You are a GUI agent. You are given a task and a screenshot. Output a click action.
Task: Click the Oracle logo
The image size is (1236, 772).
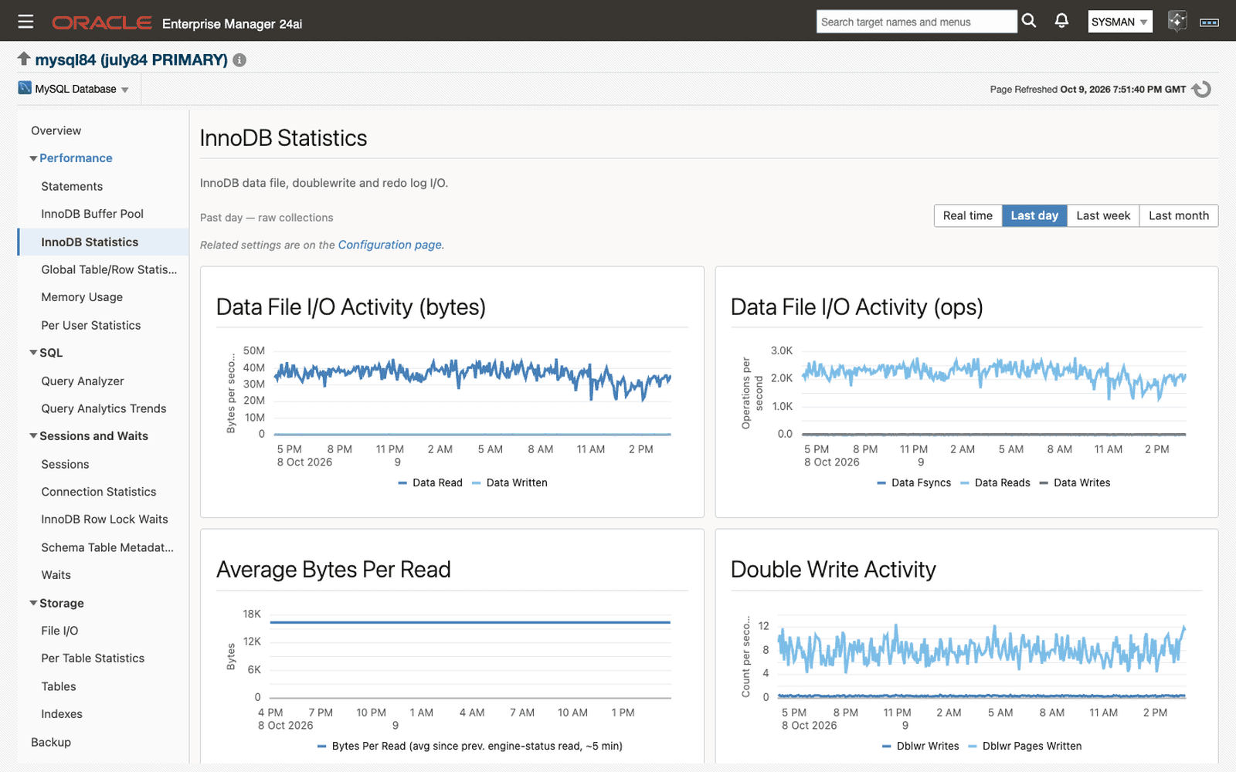101,22
